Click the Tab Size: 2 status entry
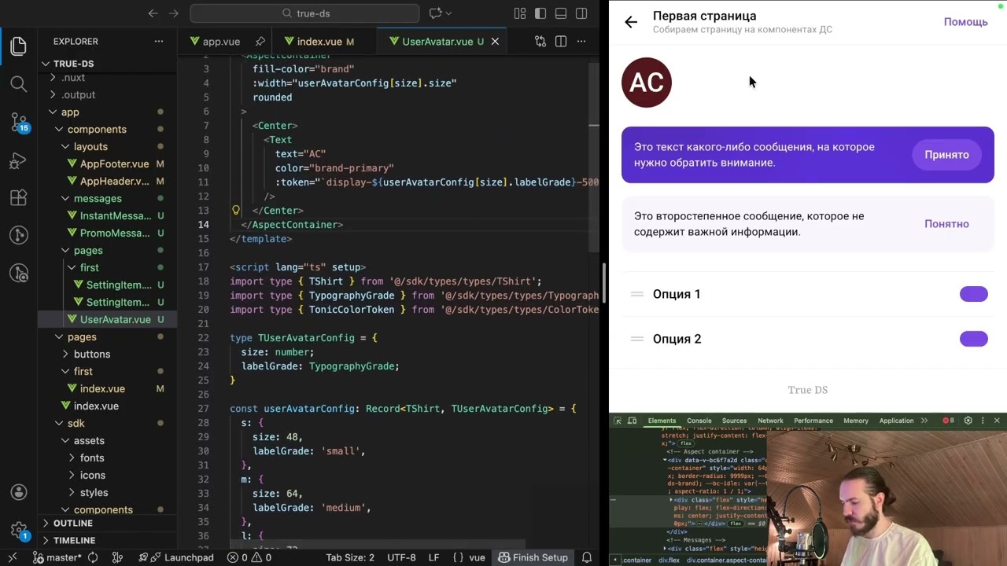Viewport: 1007px width, 566px height. point(350,557)
